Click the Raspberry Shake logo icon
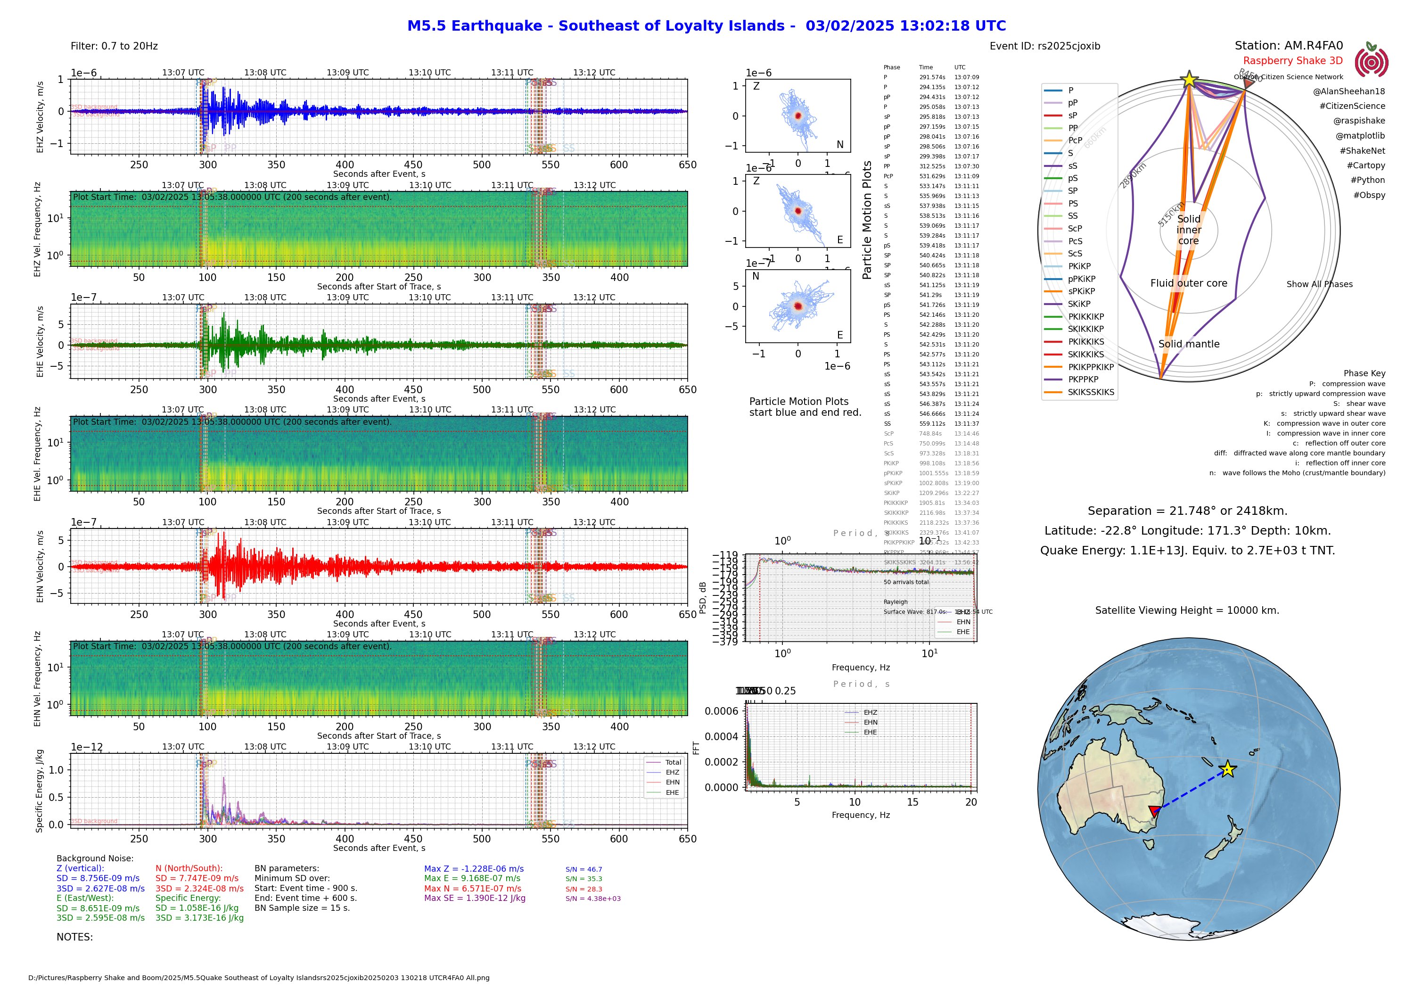The height and width of the screenshot is (990, 1414). point(1371,62)
